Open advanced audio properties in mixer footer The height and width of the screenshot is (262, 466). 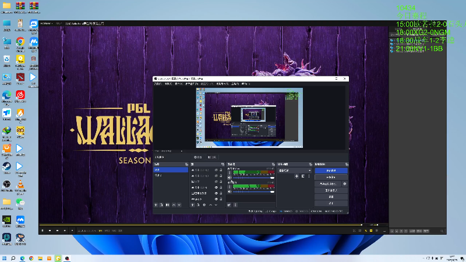229,205
